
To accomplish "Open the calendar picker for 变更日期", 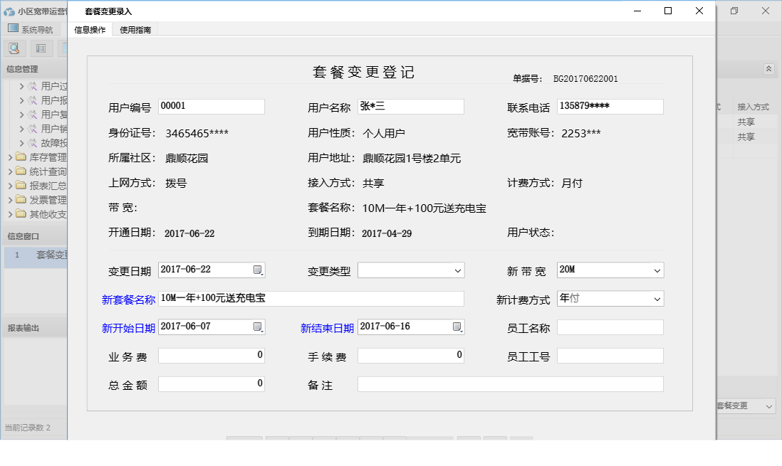I will 258,270.
